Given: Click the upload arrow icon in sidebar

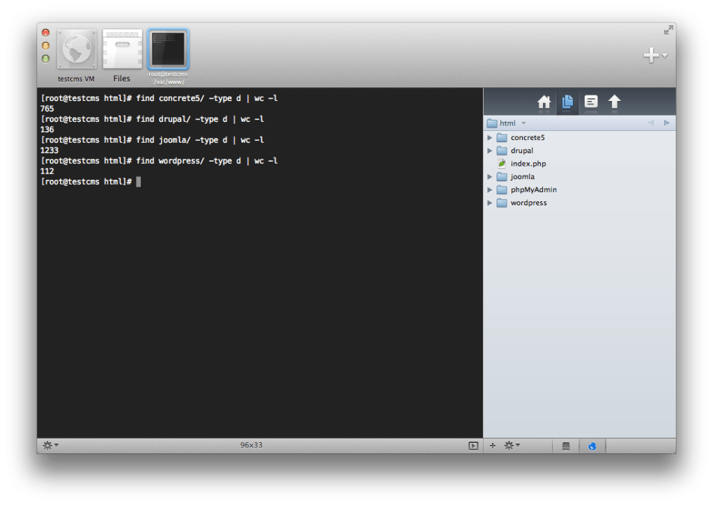Looking at the screenshot, I should [614, 102].
